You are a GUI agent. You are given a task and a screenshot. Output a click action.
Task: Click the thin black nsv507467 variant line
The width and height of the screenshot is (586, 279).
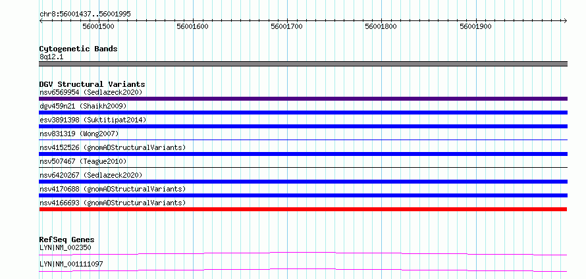pos(303,168)
